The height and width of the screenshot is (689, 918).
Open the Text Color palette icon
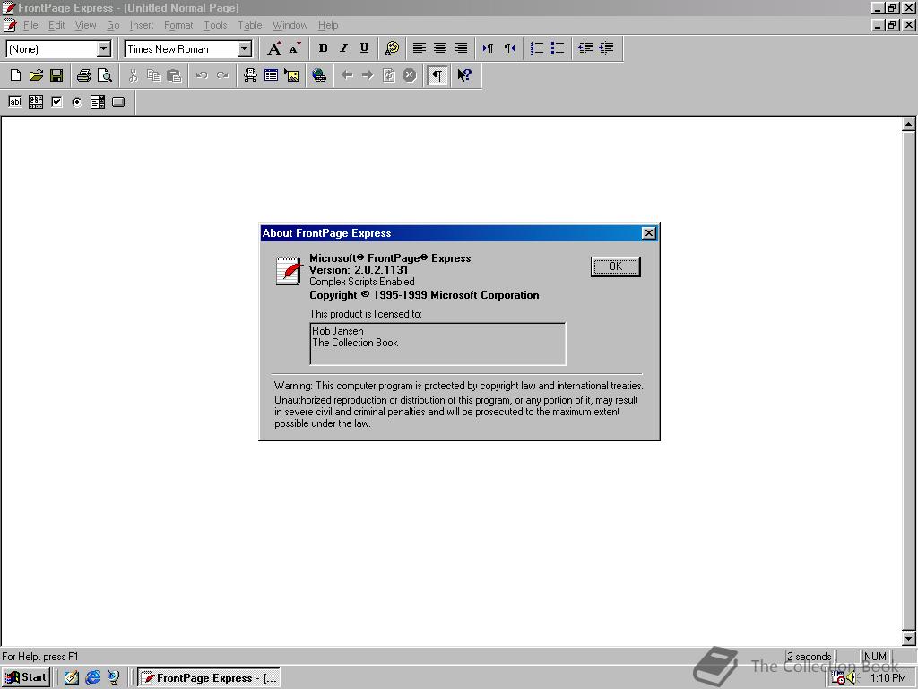coord(392,48)
